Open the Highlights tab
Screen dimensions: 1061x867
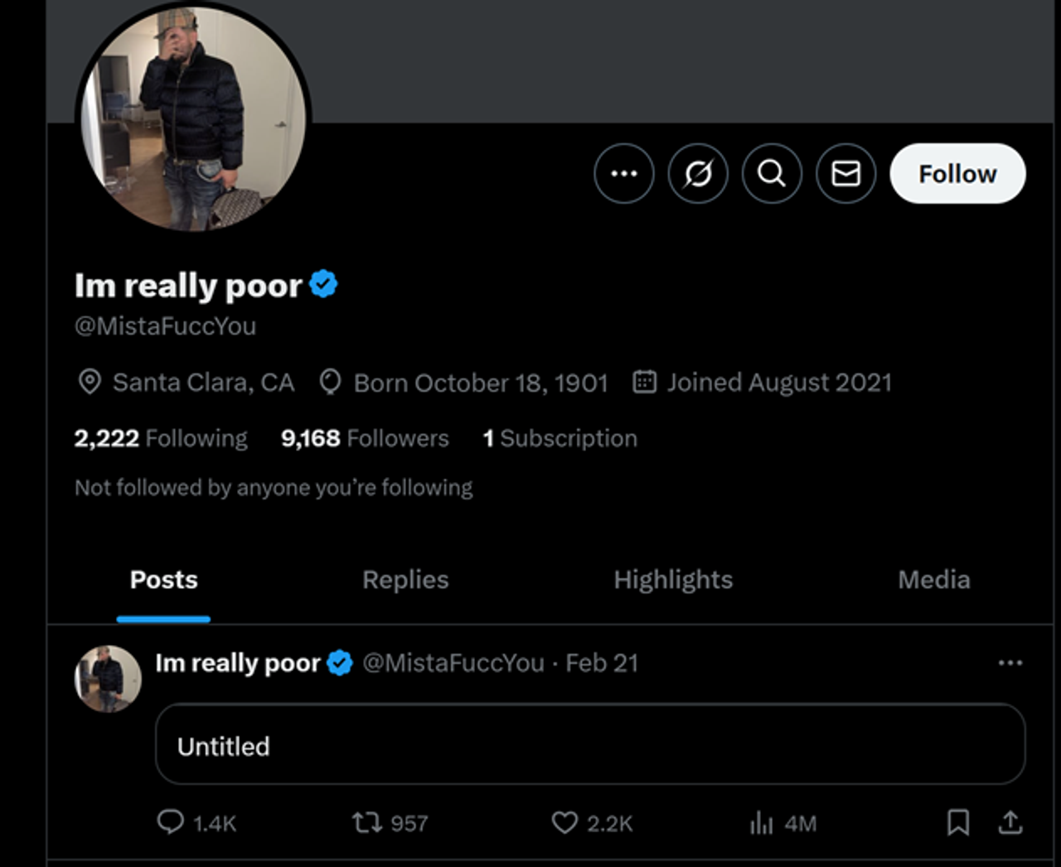[x=673, y=580]
